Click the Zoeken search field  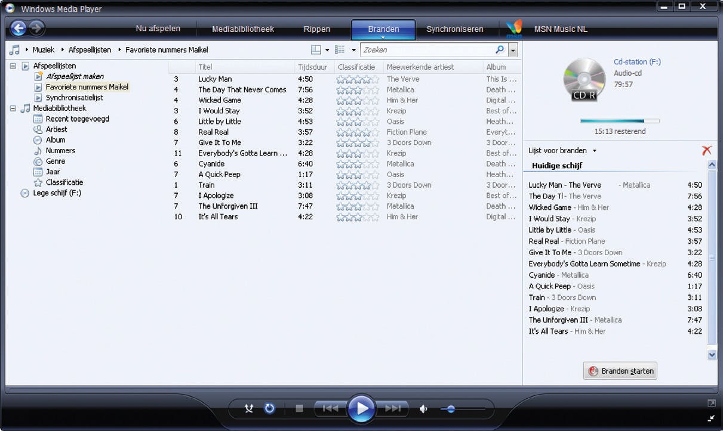click(x=427, y=50)
